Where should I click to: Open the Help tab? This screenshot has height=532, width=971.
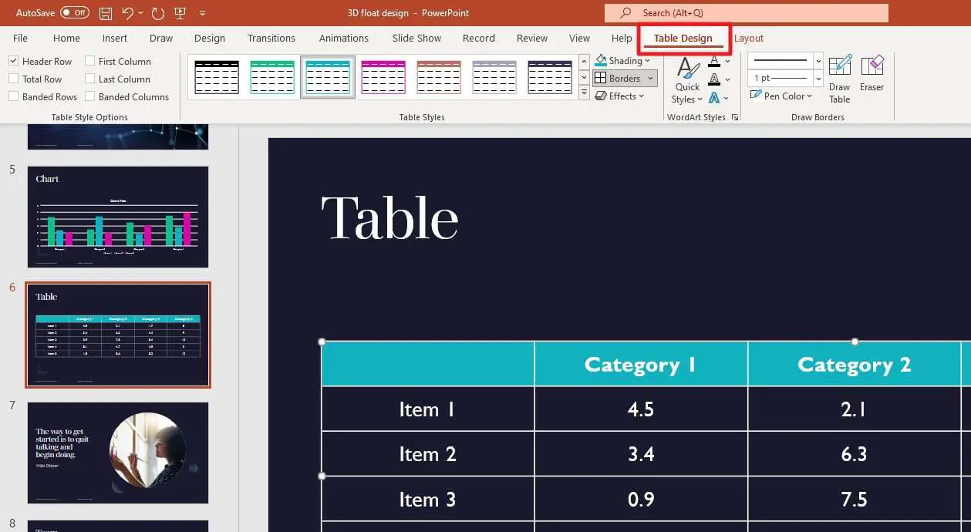[x=622, y=38]
